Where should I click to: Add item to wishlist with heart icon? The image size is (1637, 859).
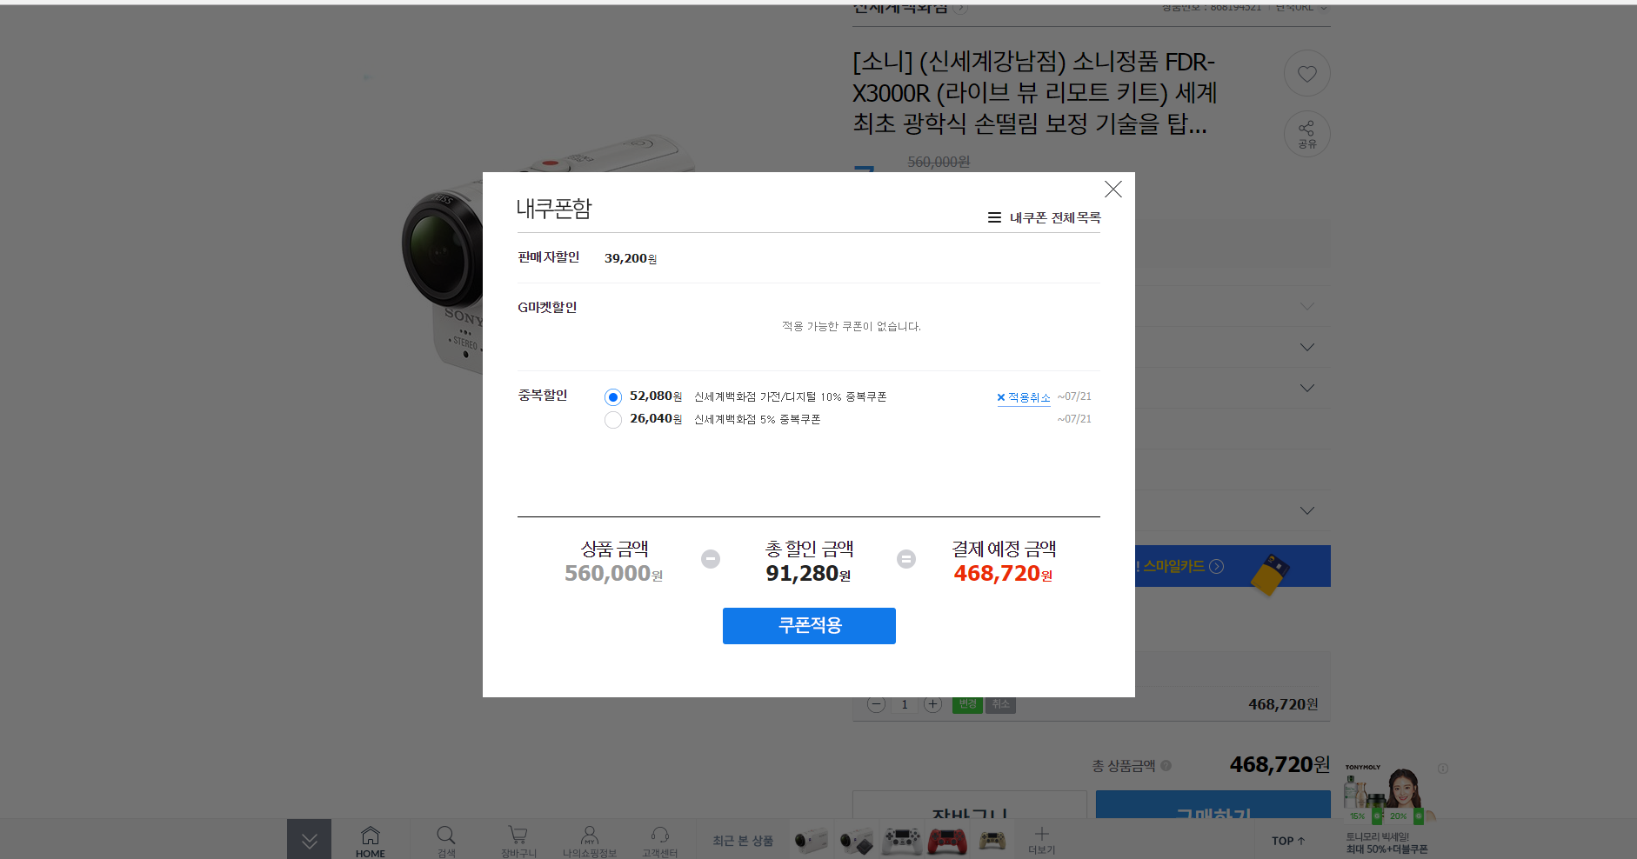pyautogui.click(x=1306, y=74)
